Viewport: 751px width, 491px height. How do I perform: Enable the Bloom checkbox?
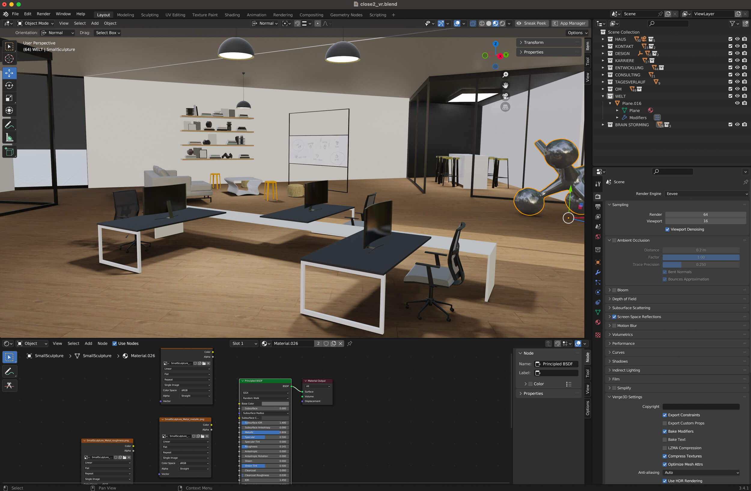pyautogui.click(x=614, y=290)
